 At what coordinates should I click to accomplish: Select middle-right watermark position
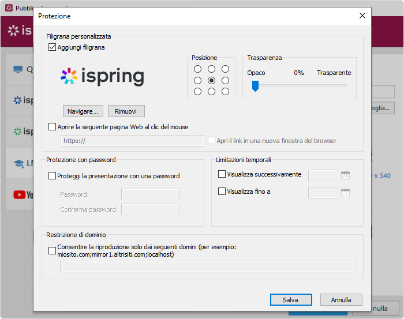(x=226, y=81)
